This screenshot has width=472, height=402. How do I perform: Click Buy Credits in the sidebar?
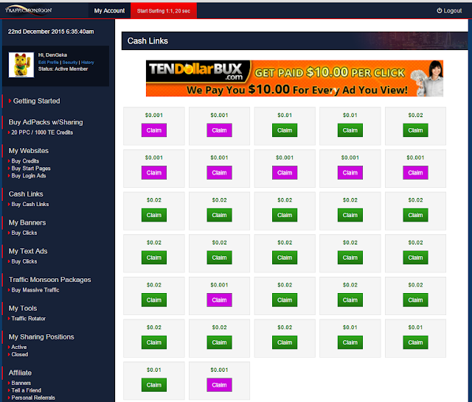(25, 161)
